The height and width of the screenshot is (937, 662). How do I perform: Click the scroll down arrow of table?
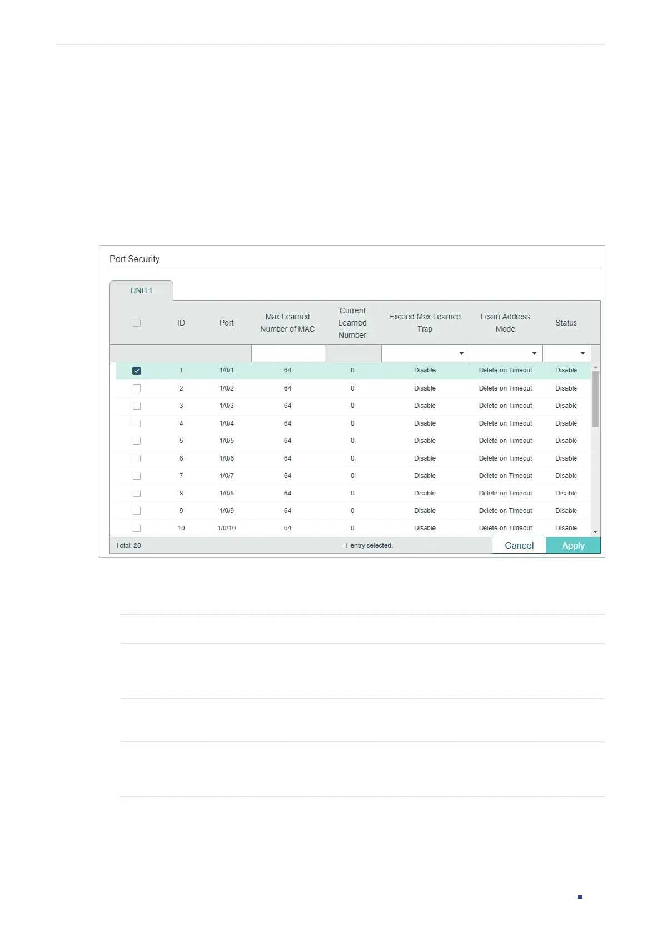[x=595, y=532]
